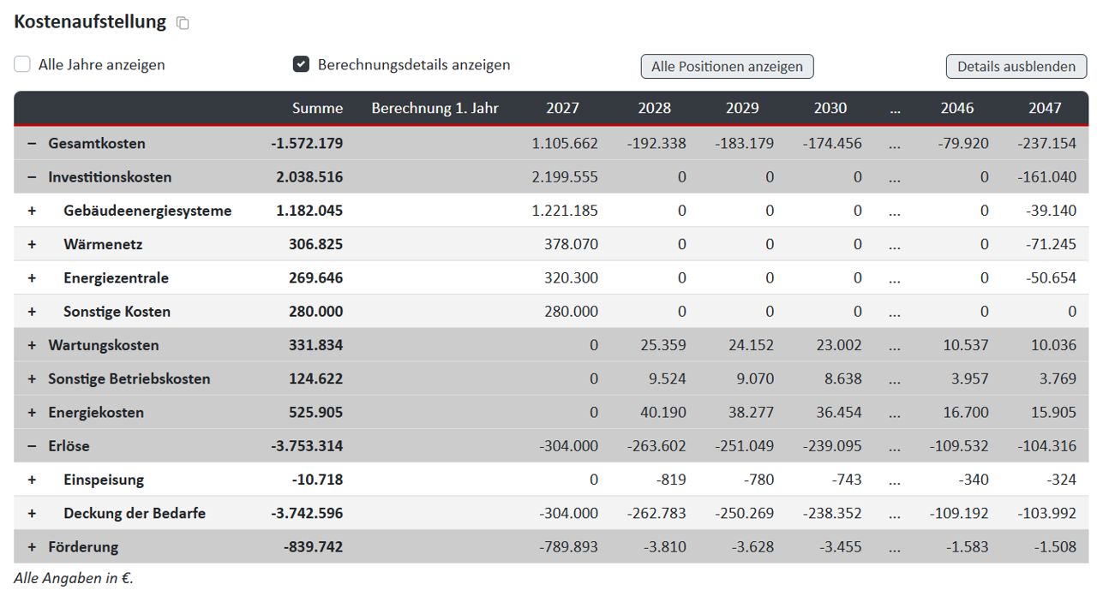
Task: Expand the Wartungskosten row
Action: click(32, 345)
